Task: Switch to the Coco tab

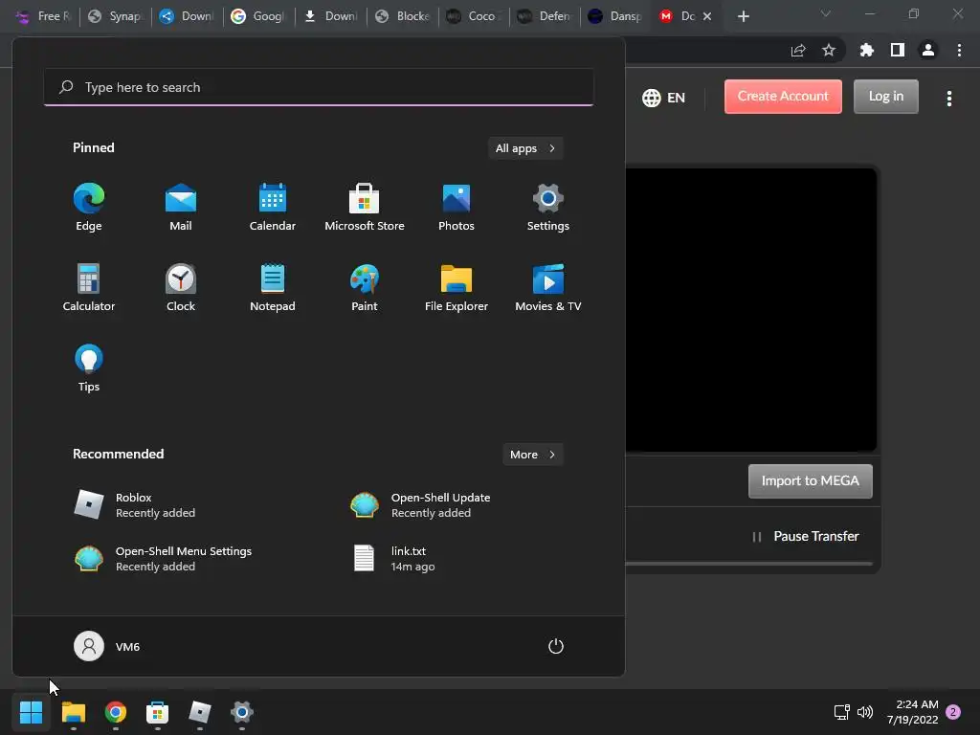Action: [474, 16]
